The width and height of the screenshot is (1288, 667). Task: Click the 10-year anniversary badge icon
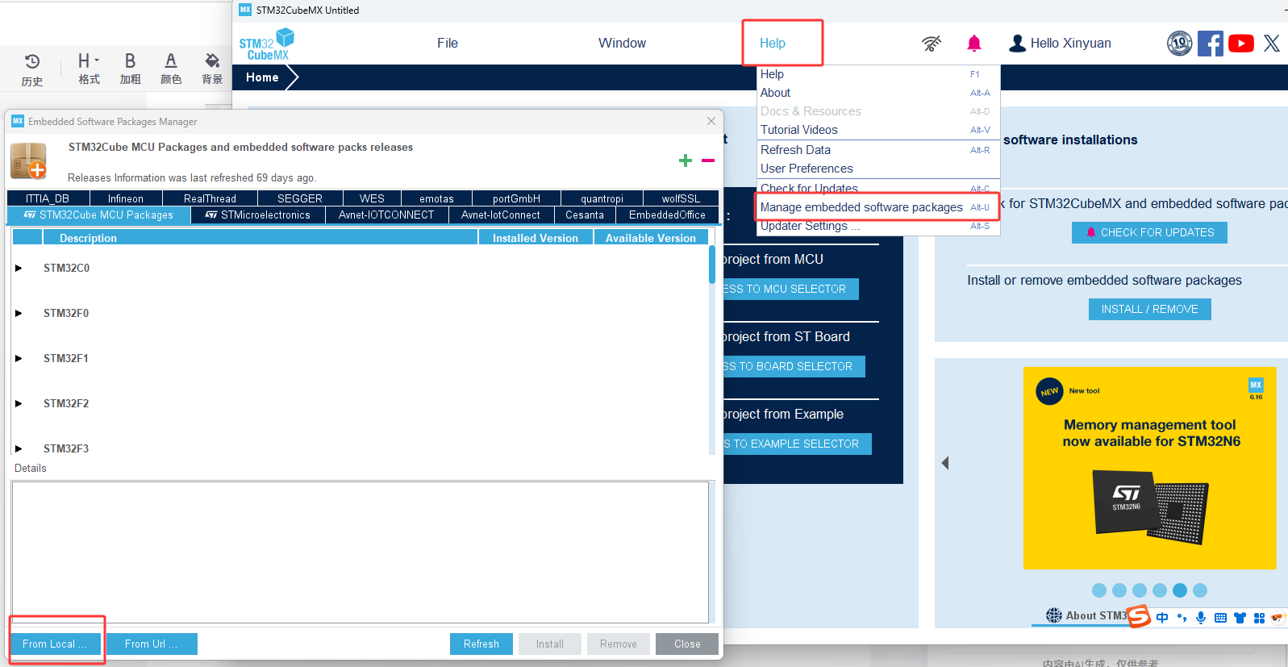[x=1179, y=44]
